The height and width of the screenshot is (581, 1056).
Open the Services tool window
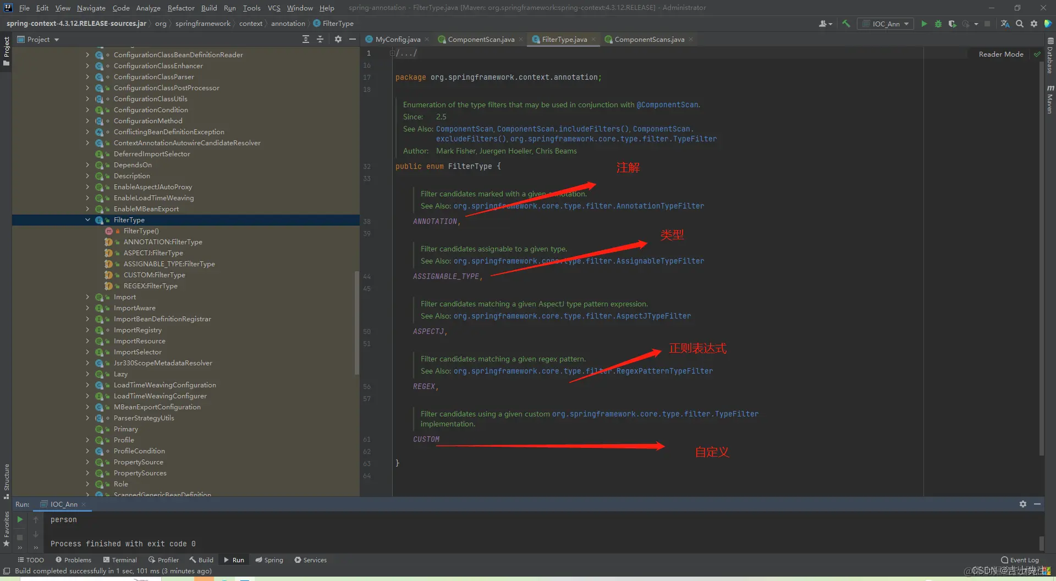coord(310,560)
